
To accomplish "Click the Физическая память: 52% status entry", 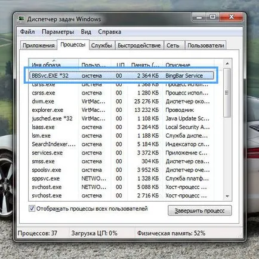I will (x=171, y=233).
